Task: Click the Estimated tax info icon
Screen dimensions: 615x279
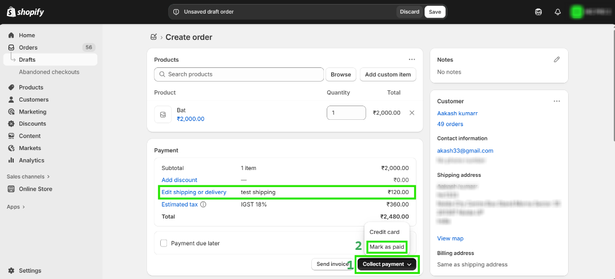Action: pos(203,204)
